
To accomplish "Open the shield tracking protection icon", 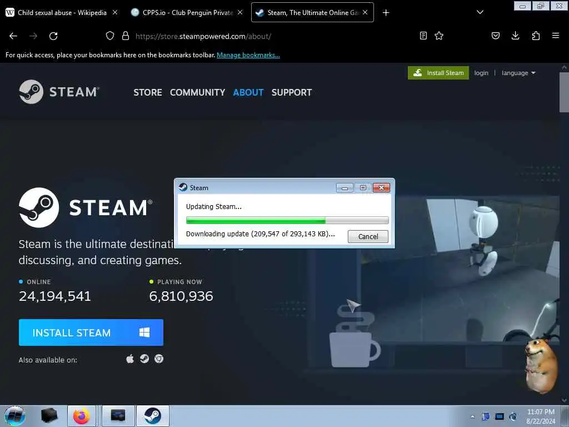I will point(110,36).
